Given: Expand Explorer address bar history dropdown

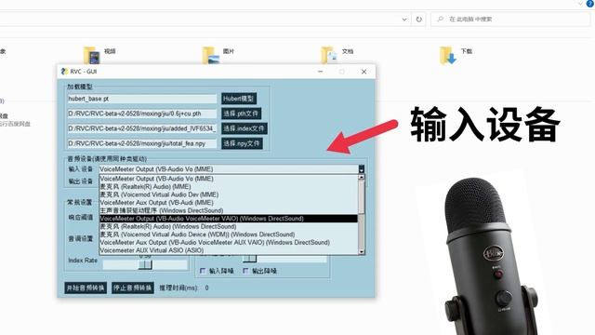Looking at the screenshot, I should (404, 19).
